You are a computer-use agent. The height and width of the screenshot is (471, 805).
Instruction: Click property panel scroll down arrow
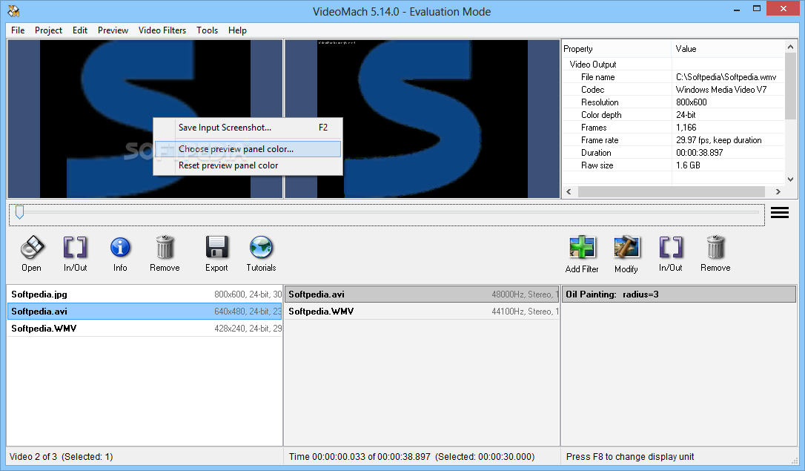(x=791, y=179)
